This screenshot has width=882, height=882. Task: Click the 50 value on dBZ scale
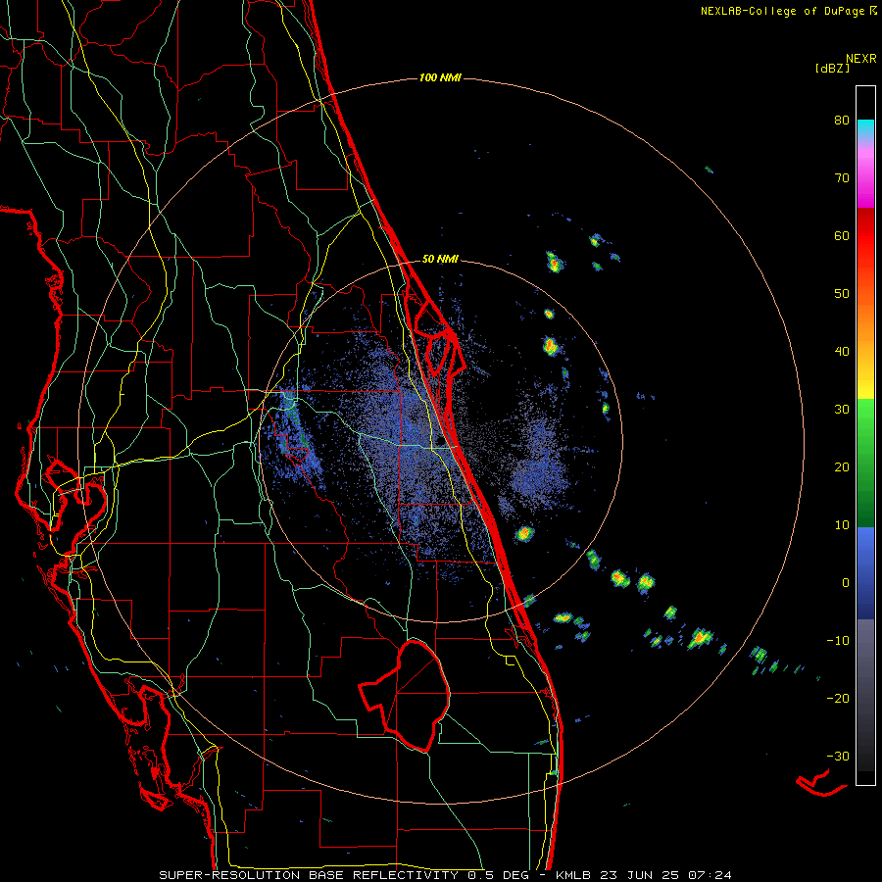pos(842,294)
